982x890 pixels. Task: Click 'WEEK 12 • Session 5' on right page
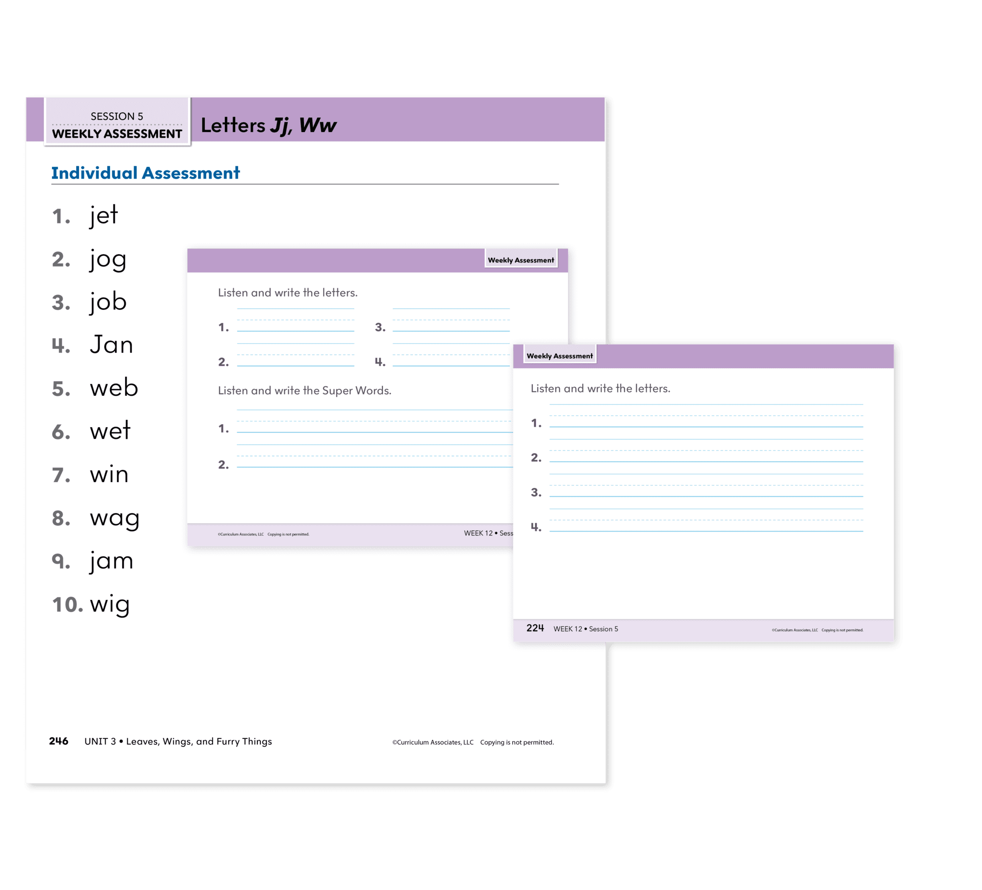click(x=586, y=629)
